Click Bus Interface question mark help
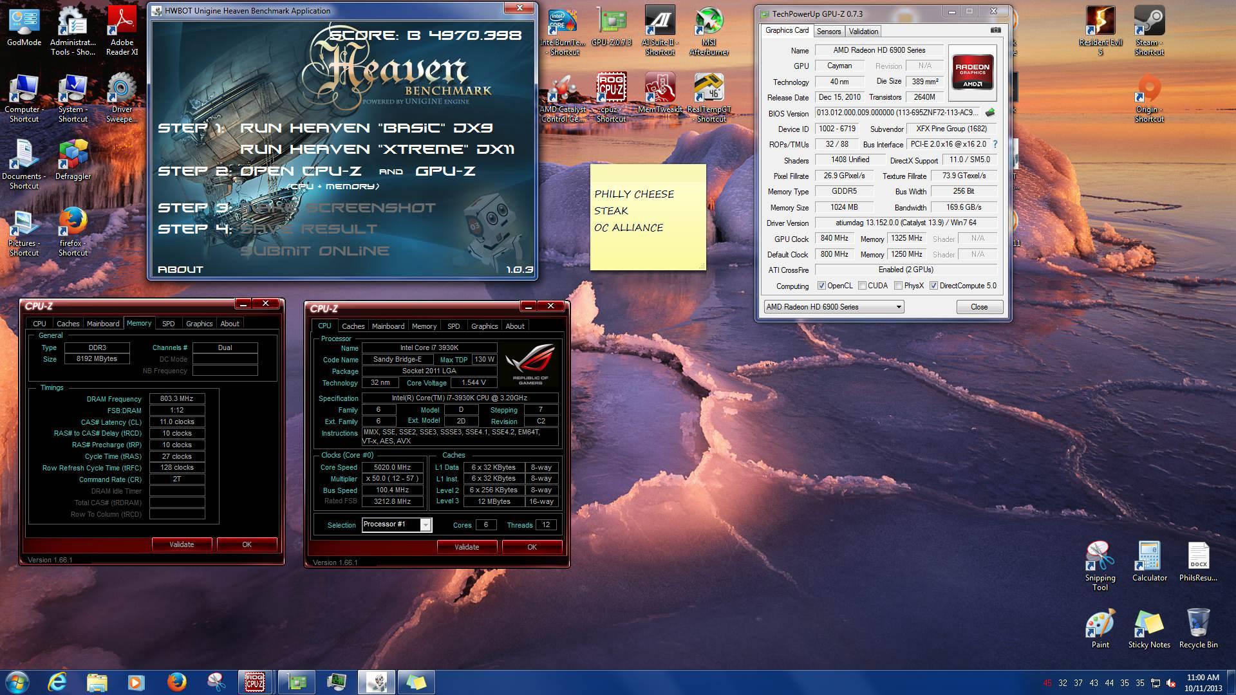The image size is (1236, 695). [995, 144]
